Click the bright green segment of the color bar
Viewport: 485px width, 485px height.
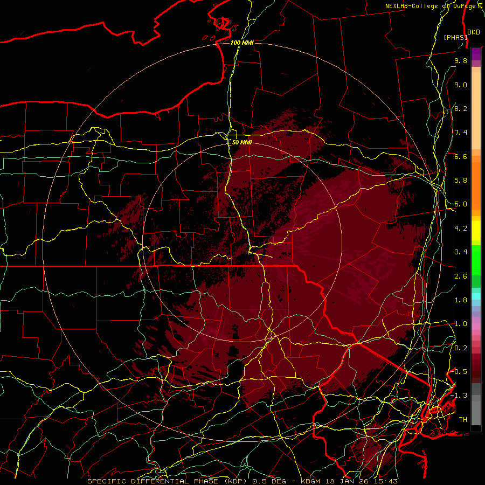(x=476, y=260)
